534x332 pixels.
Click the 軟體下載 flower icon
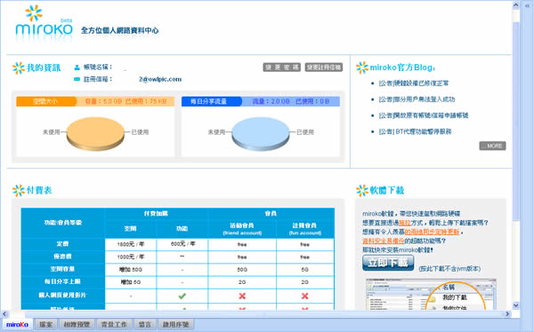pos(362,190)
